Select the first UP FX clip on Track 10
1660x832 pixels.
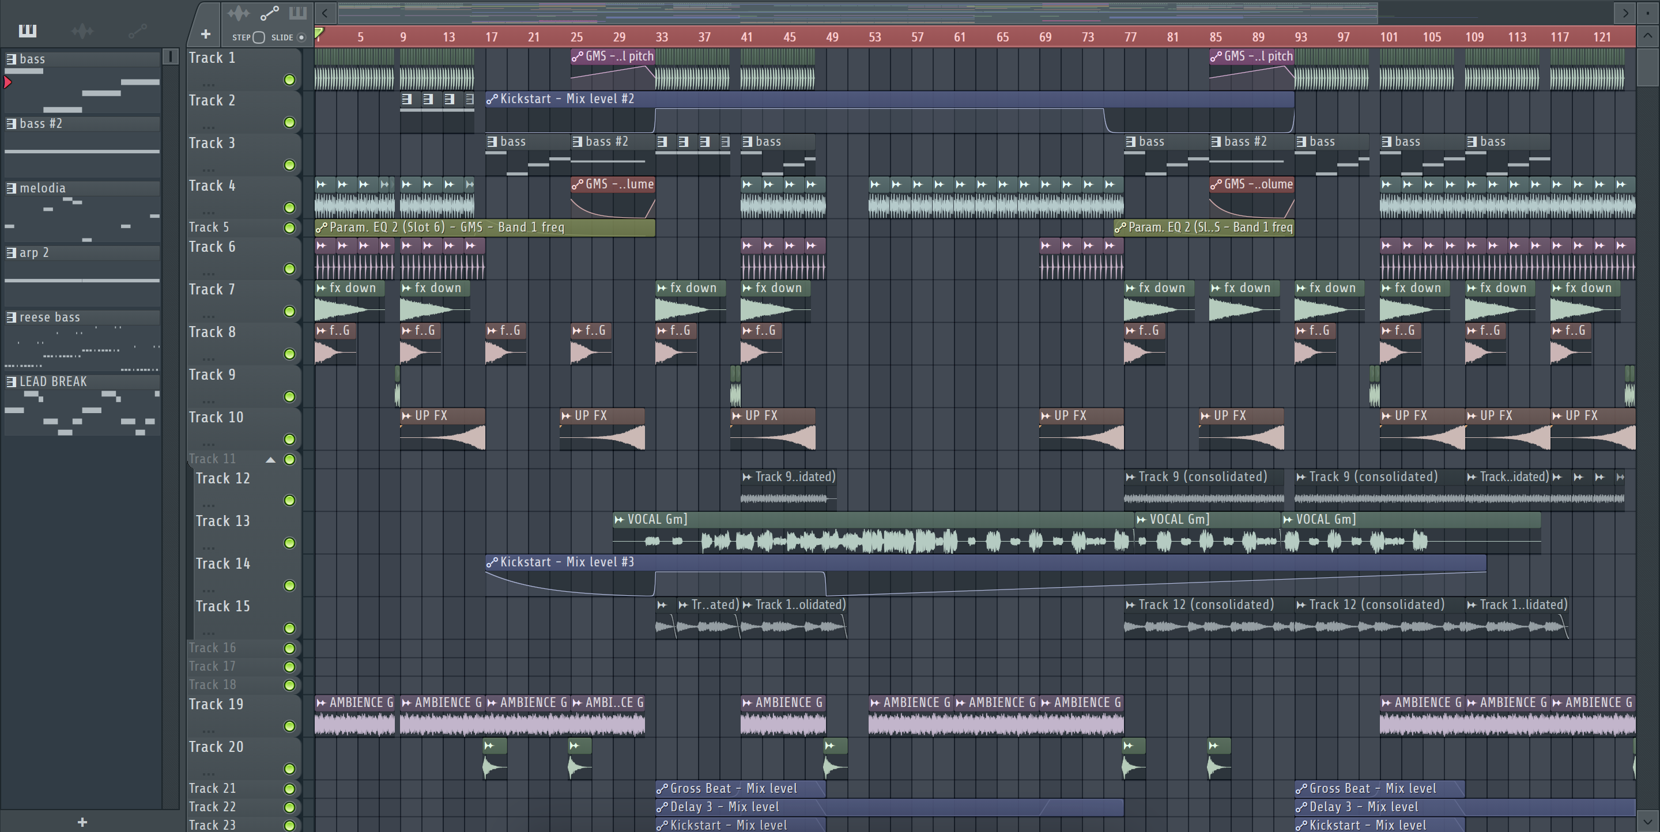click(442, 429)
